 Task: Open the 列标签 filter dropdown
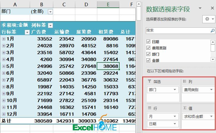(50, 25)
